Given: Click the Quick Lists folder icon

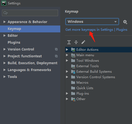Looking at the screenshot, I should (x=73, y=88).
